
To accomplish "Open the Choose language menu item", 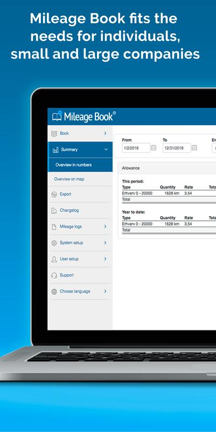I will tap(80, 292).
